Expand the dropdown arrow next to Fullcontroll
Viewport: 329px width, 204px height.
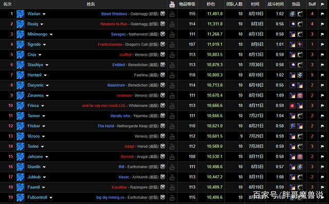coord(51,197)
